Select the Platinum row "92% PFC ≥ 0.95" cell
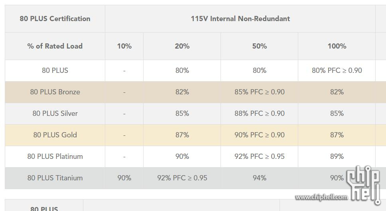The width and height of the screenshot is (386, 211). [259, 156]
